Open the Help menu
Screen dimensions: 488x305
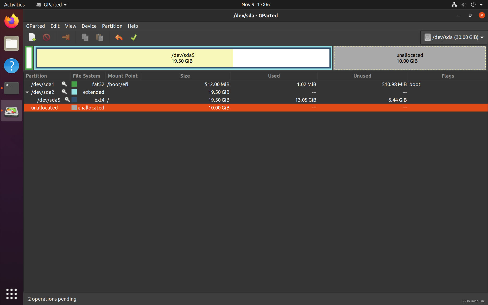pyautogui.click(x=133, y=26)
